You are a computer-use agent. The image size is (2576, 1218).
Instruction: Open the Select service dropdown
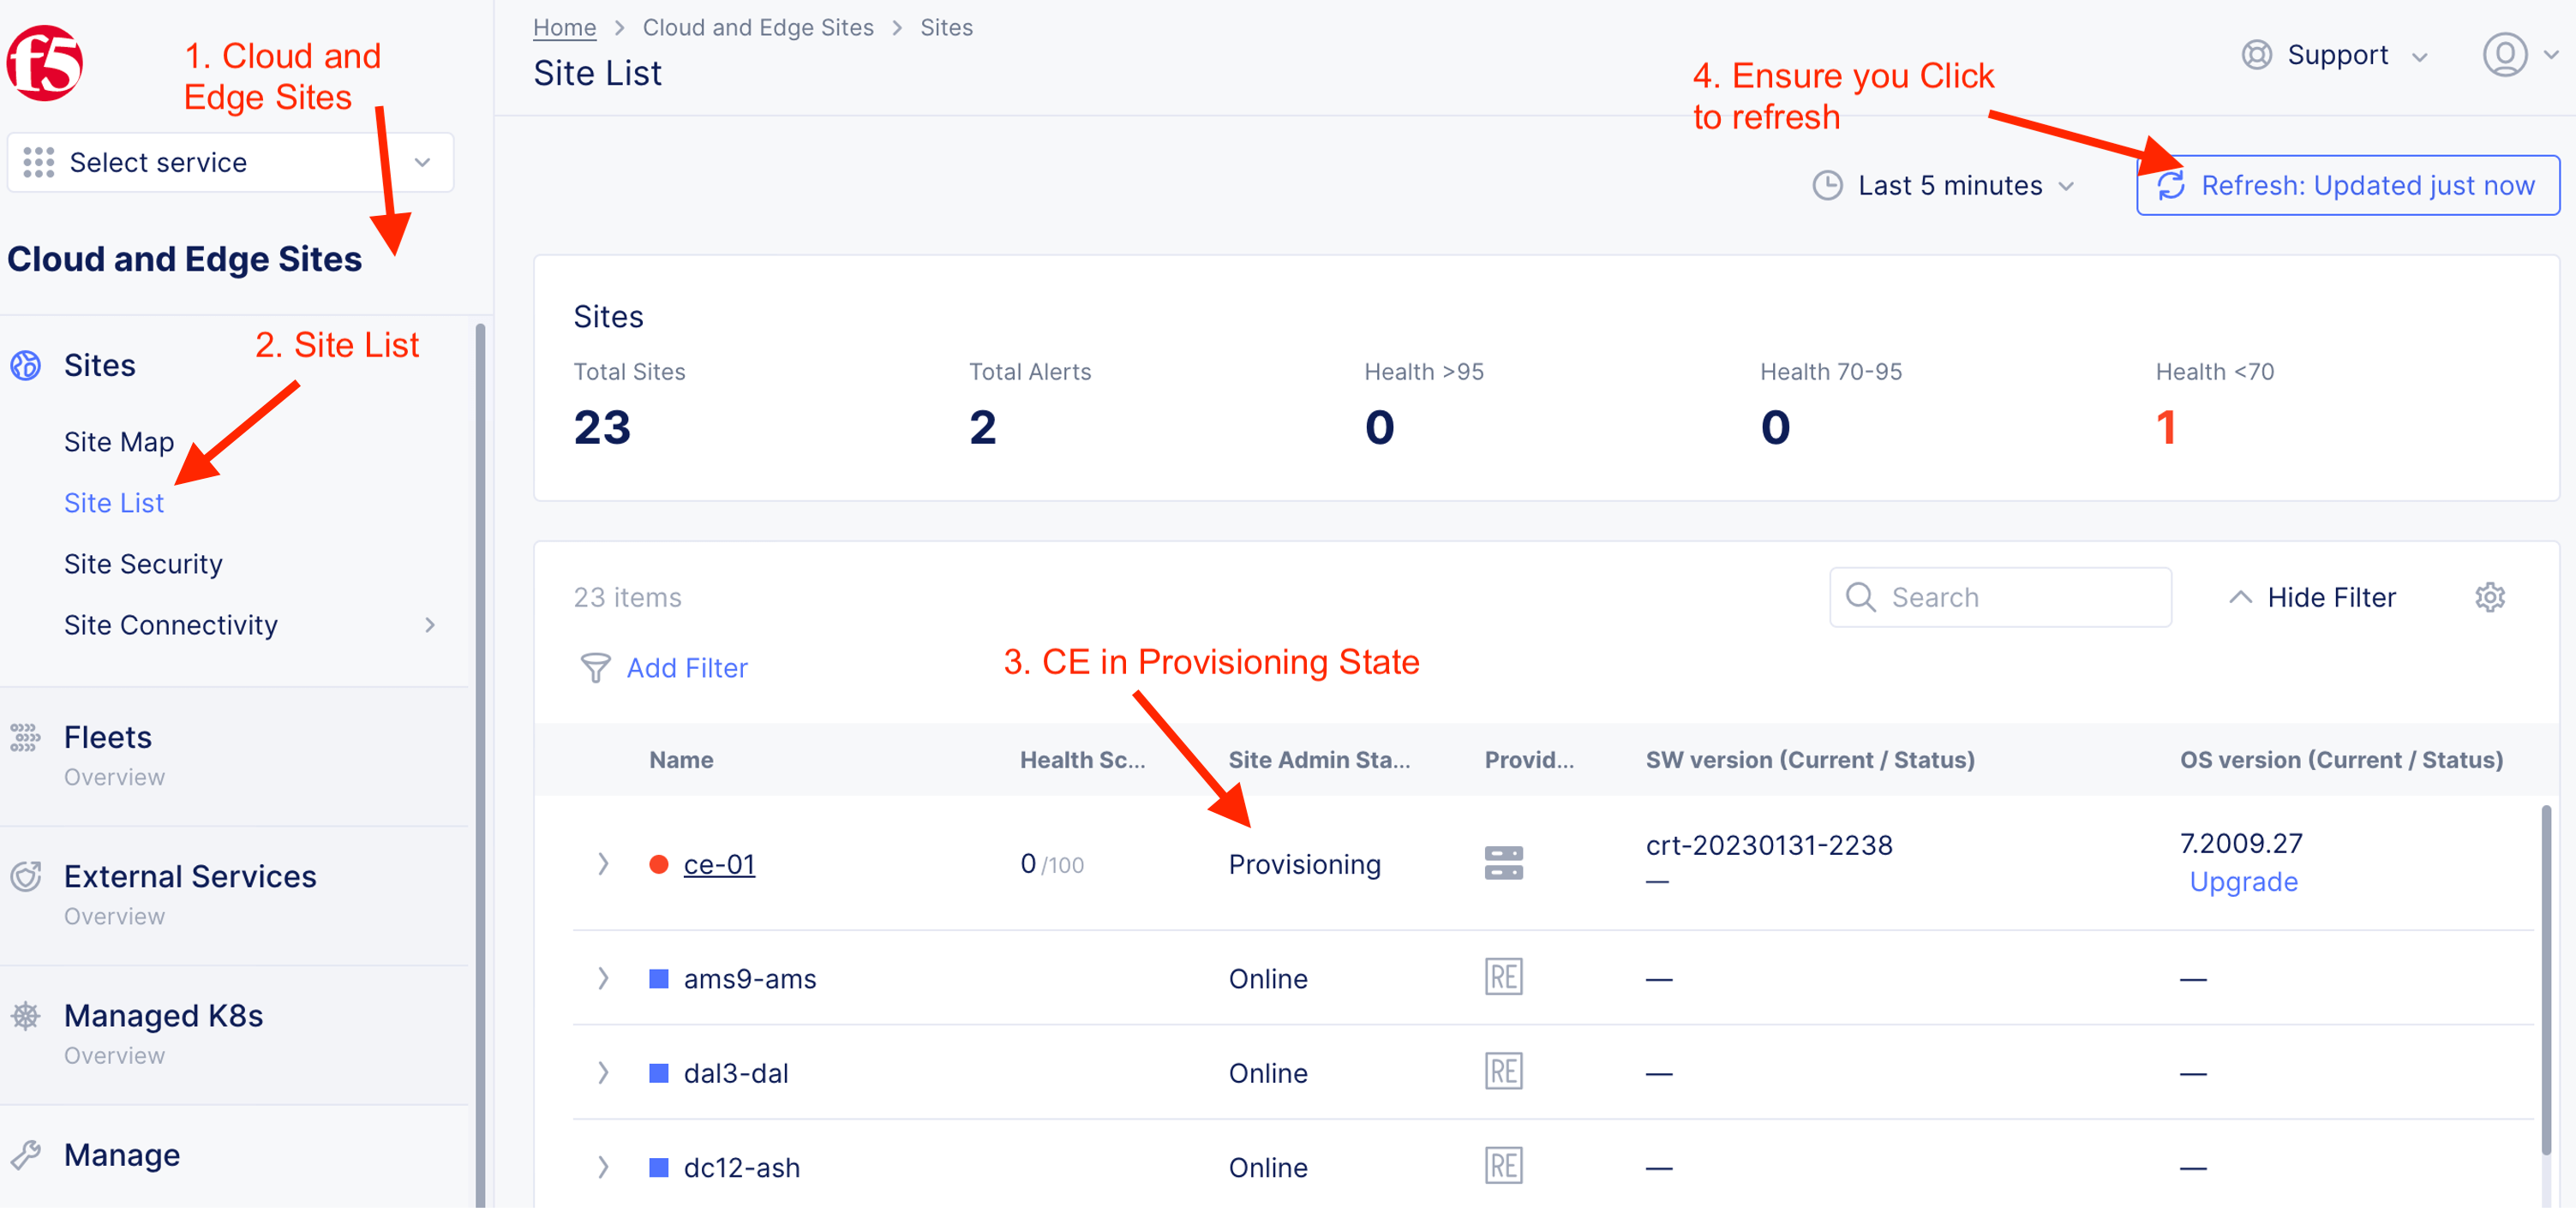point(230,162)
